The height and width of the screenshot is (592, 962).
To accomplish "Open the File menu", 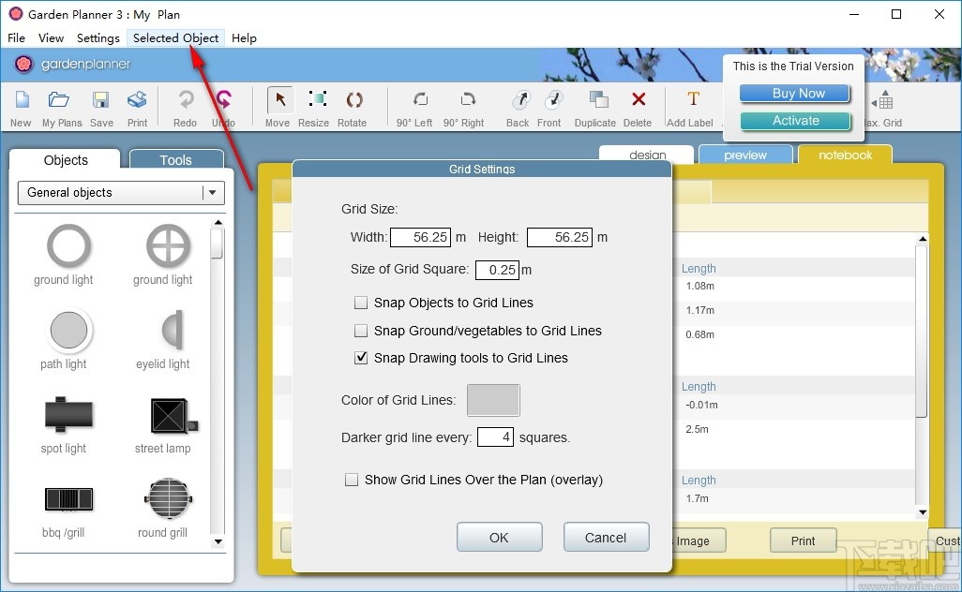I will tap(17, 38).
